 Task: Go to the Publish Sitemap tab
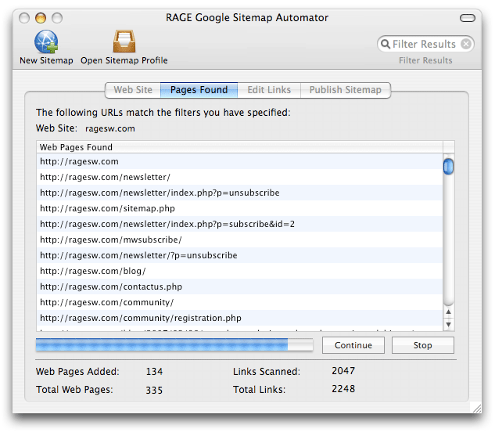[x=346, y=90]
